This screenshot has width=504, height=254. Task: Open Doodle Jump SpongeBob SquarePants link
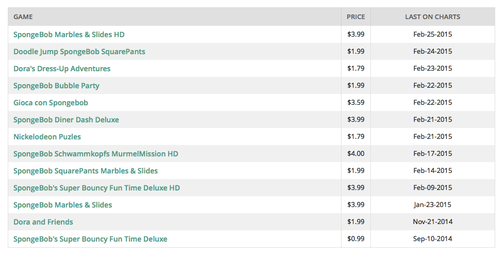point(79,52)
